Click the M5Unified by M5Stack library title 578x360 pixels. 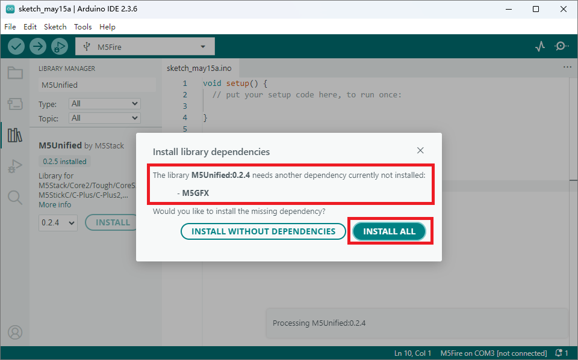coord(81,145)
